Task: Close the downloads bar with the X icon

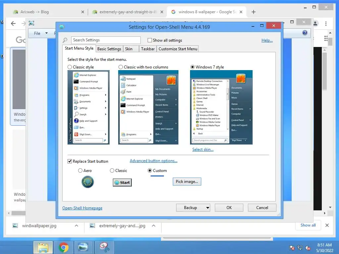Action: pos(327,225)
